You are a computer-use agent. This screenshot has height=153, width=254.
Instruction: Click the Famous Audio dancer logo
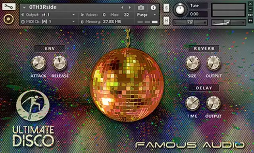click(33, 105)
